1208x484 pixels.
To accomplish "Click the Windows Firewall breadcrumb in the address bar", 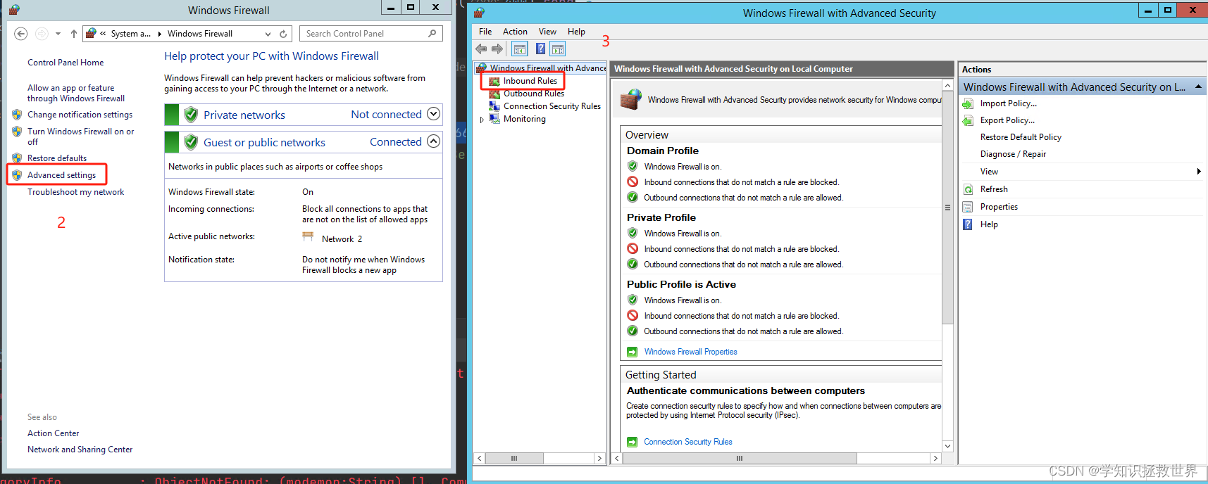I will (x=200, y=34).
